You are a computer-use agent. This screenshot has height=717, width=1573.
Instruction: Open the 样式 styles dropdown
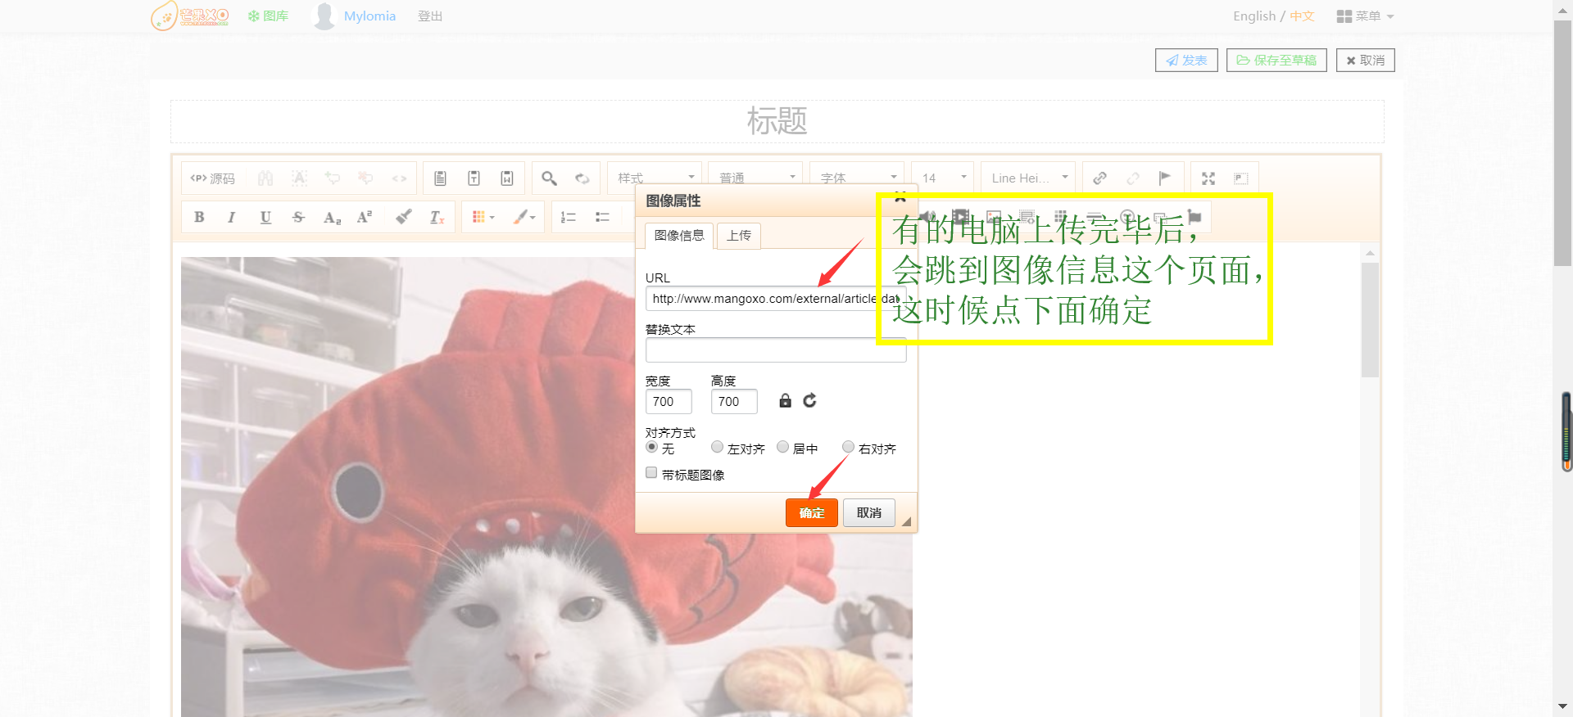coord(655,178)
